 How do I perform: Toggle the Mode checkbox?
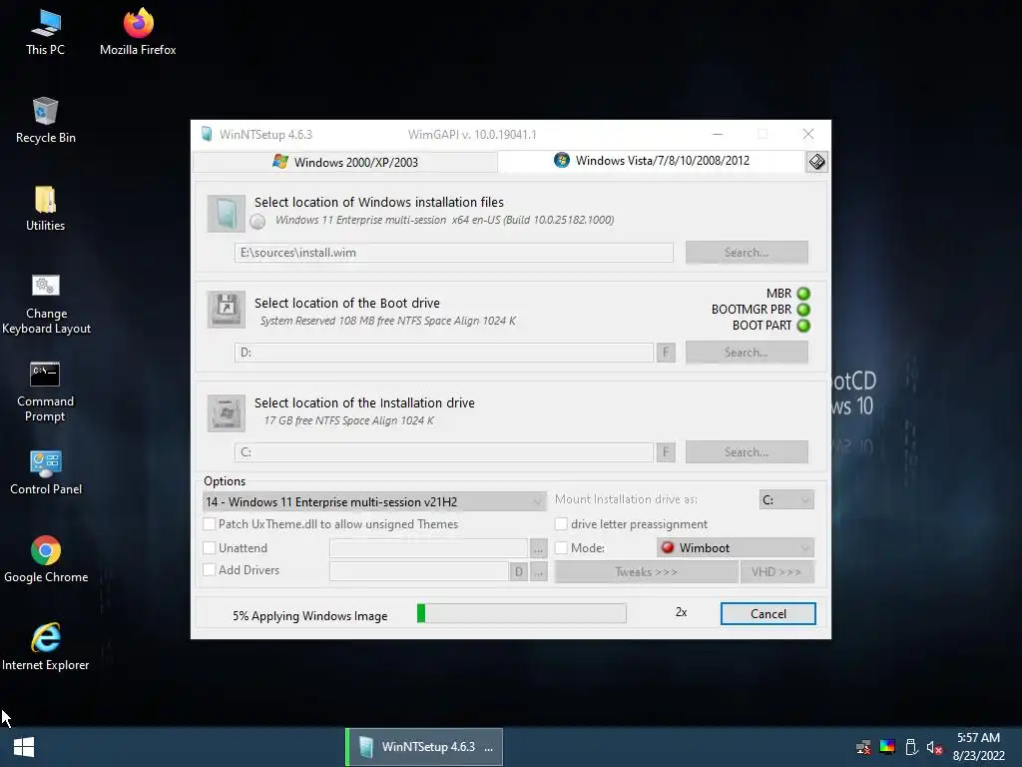561,548
